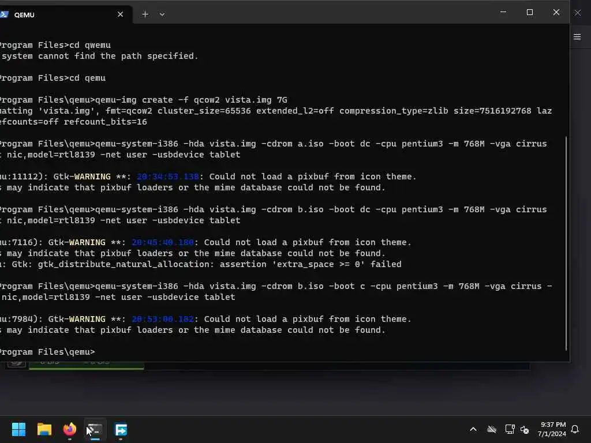The height and width of the screenshot is (443, 591).
Task: Switch to the Terminal taskbar icon
Action: [x=95, y=429]
